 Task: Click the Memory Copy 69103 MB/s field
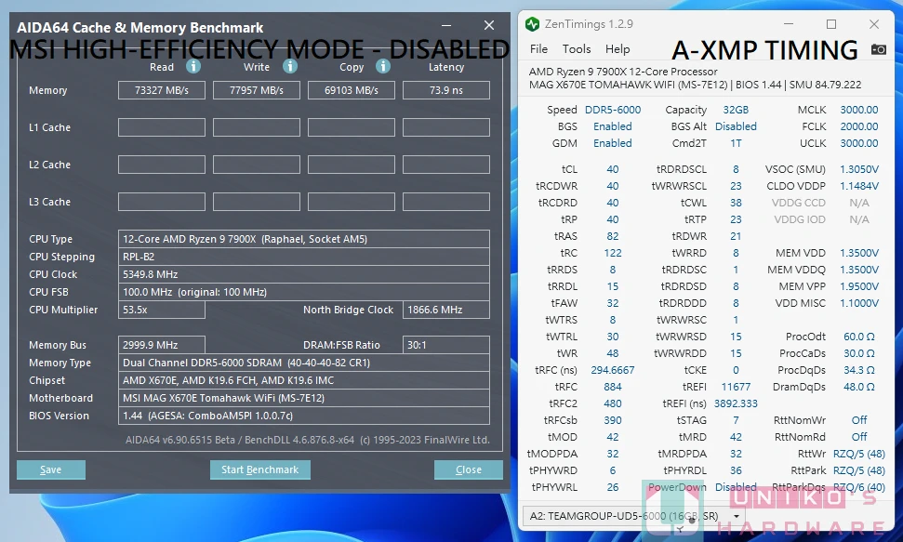[x=352, y=90]
